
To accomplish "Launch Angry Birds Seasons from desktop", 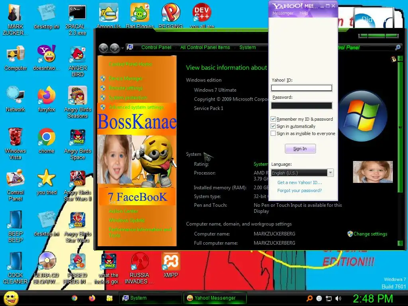I will 77,102.
